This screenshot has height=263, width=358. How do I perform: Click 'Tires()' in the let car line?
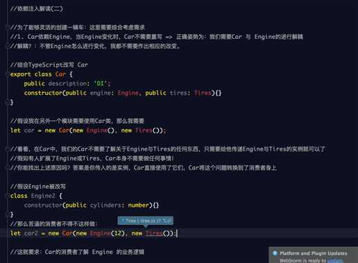(x=147, y=130)
